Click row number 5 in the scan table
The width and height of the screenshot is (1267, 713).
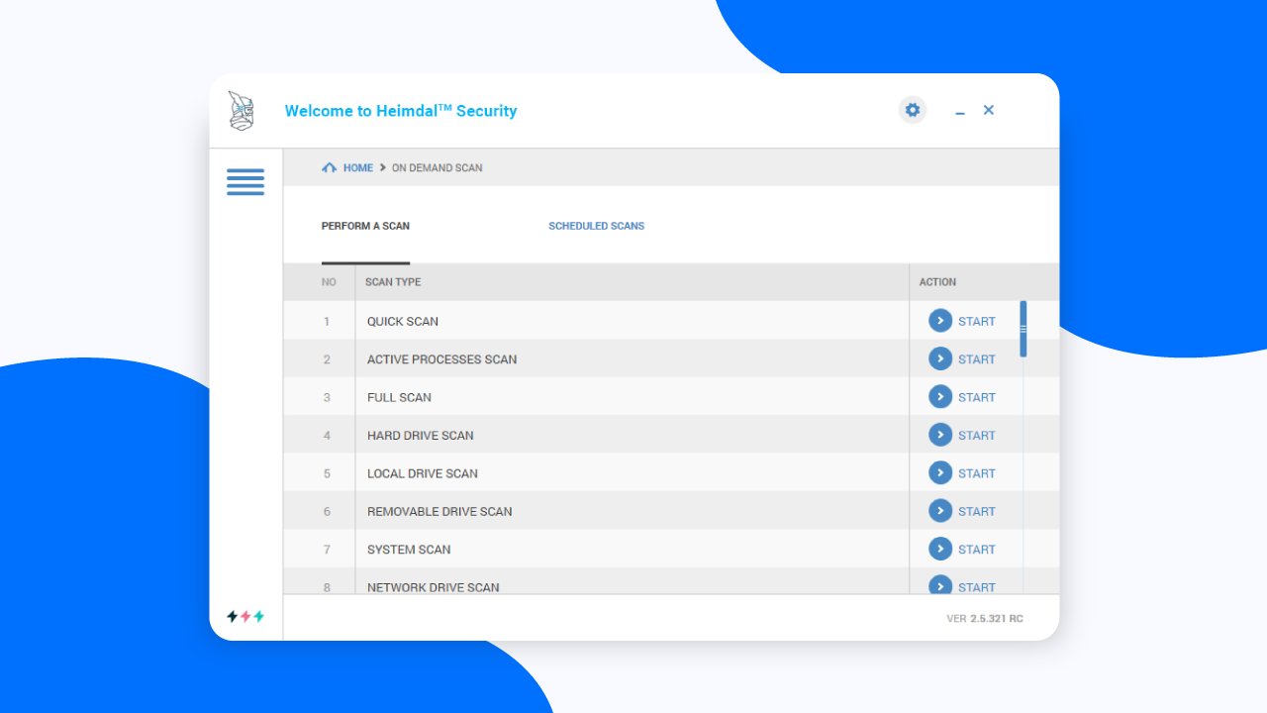(x=327, y=473)
